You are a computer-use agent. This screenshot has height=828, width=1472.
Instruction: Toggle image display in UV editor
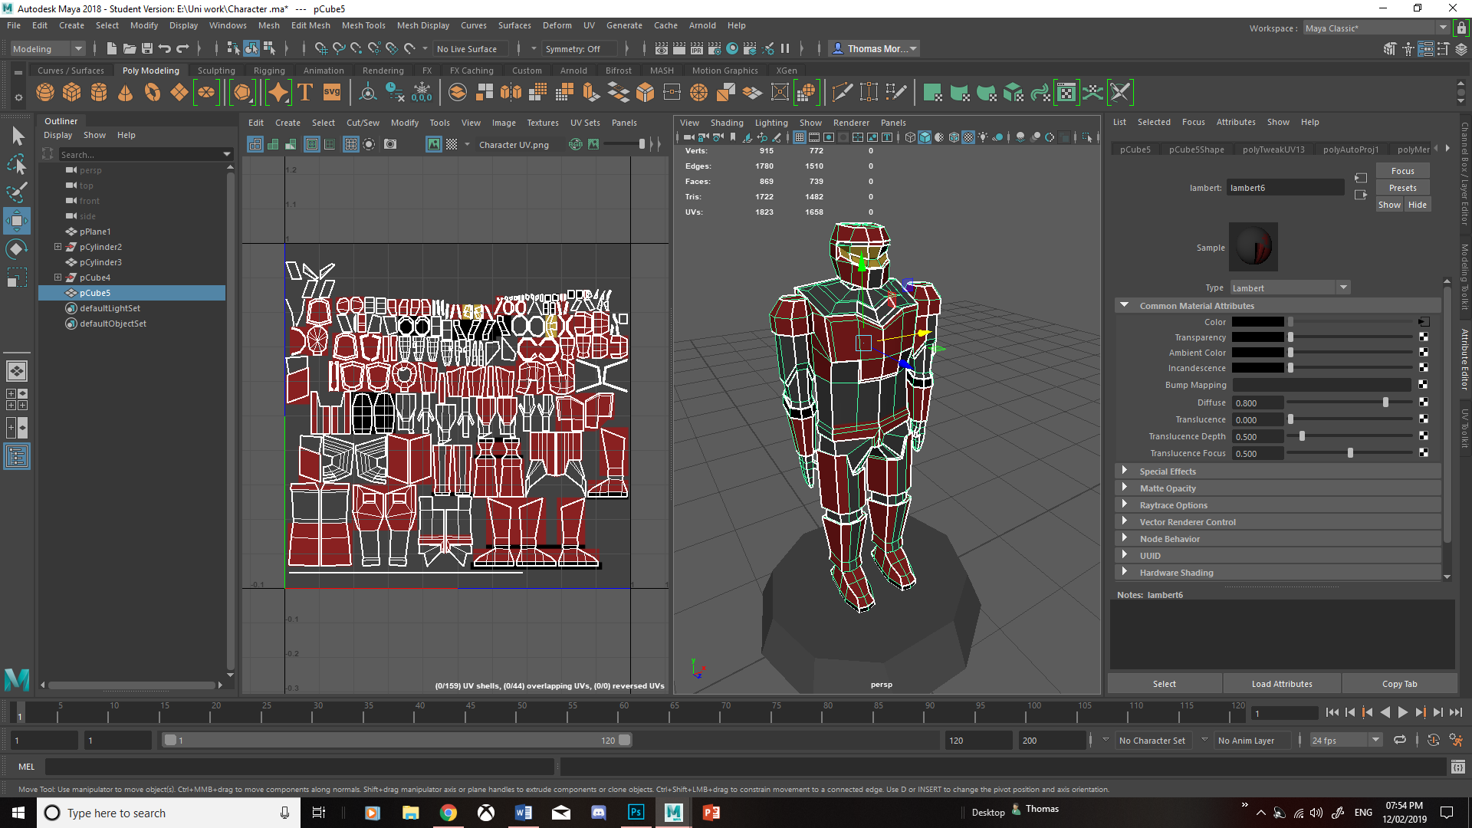tap(434, 144)
